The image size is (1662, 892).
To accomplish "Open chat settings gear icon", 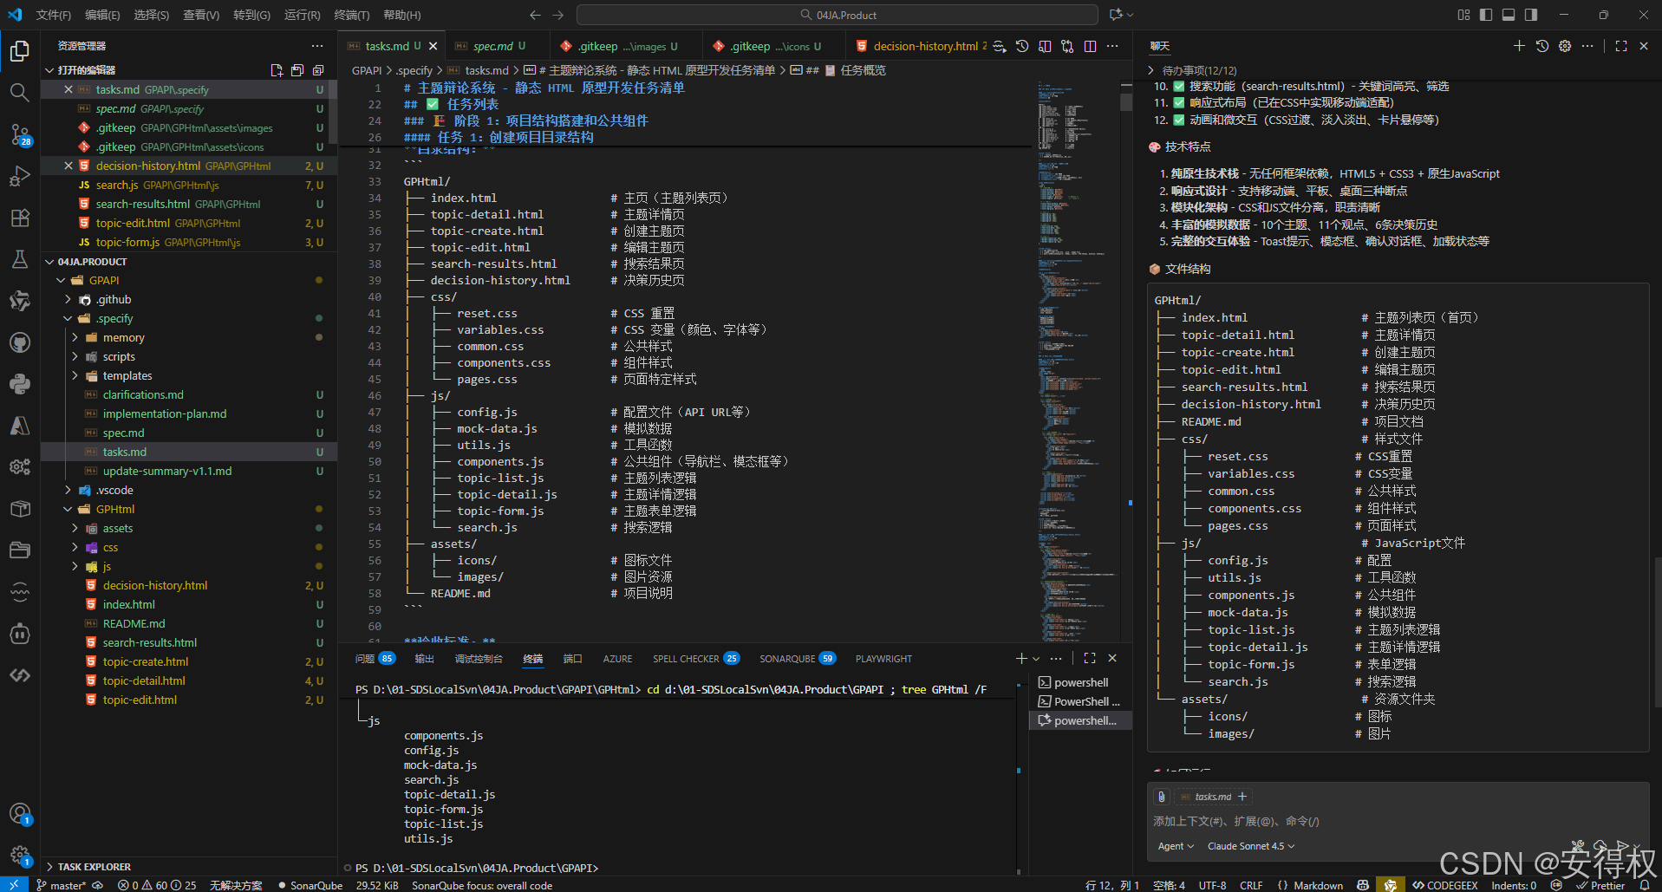I will 1564,46.
